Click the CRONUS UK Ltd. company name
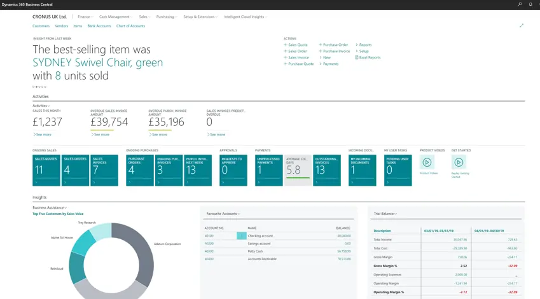The height and width of the screenshot is (299, 540). pos(50,17)
